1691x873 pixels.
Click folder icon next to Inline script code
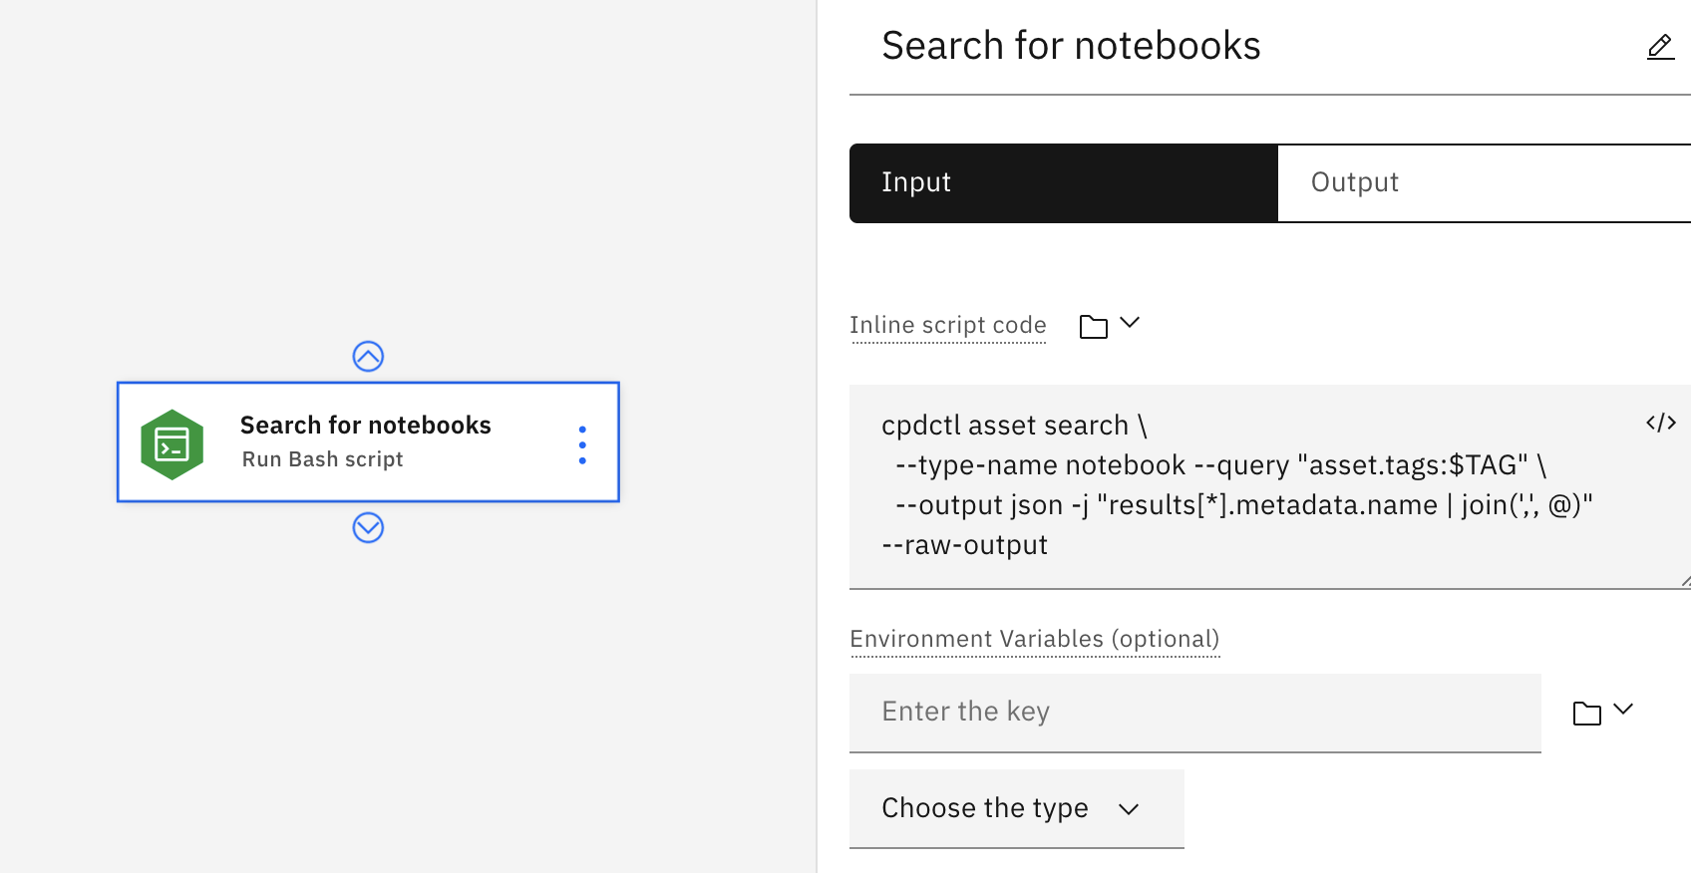pyautogui.click(x=1093, y=326)
